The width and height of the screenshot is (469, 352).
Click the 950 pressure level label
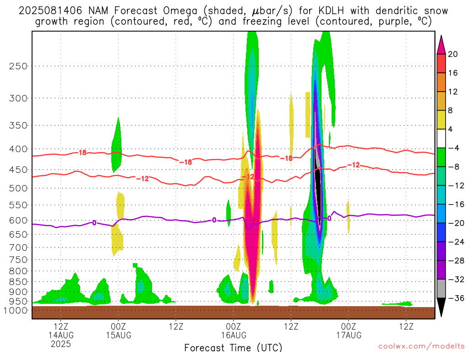pyautogui.click(x=18, y=302)
